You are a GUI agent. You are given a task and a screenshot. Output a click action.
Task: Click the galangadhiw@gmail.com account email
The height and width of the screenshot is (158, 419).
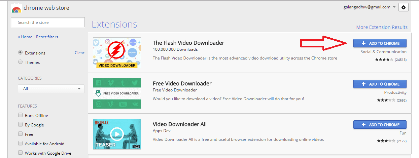click(x=367, y=7)
